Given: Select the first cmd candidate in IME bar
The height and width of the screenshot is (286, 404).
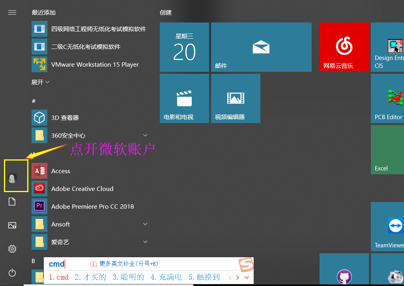Looking at the screenshot, I should (x=58, y=277).
